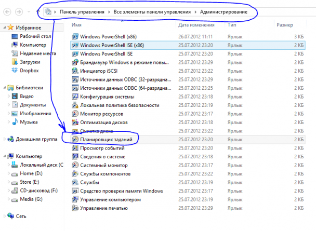316x231 pixels.
Task: Collapse the Библиотеки tree section
Action: coord(5,88)
